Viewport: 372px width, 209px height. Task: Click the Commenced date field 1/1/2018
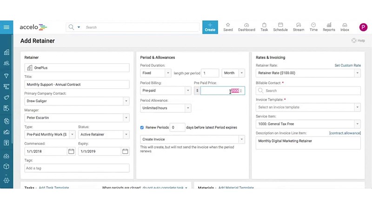point(46,151)
